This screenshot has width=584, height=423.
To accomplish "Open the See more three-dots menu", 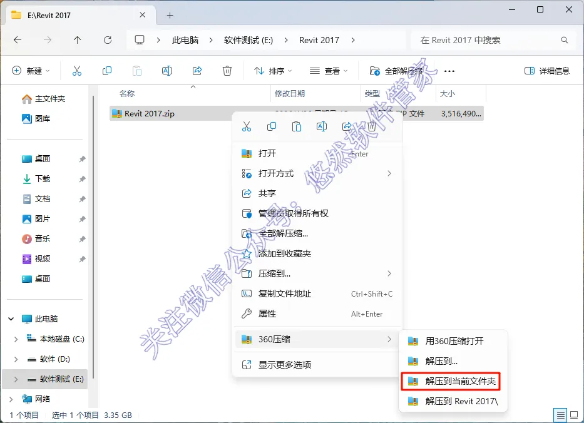I will 449,71.
